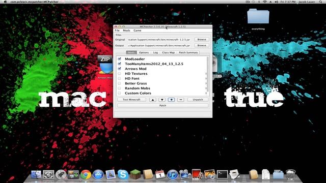Open the Mods menu in MCPatcher
326x183 pixels.
[126, 30]
